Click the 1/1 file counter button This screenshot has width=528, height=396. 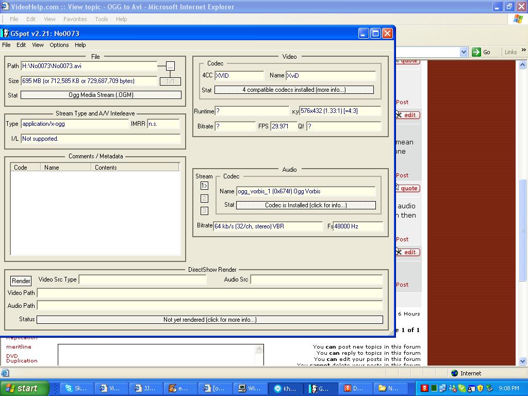(170, 81)
